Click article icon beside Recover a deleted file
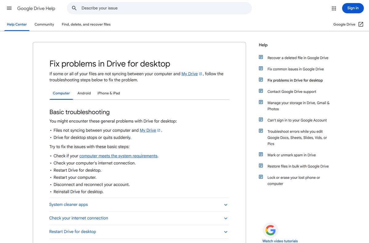Viewport: 369px width, 243px height. click(x=261, y=57)
